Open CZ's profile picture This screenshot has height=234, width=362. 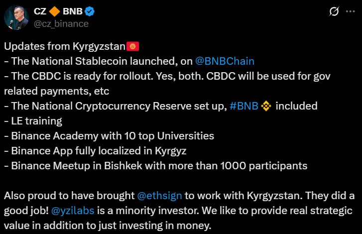pyautogui.click(x=16, y=17)
